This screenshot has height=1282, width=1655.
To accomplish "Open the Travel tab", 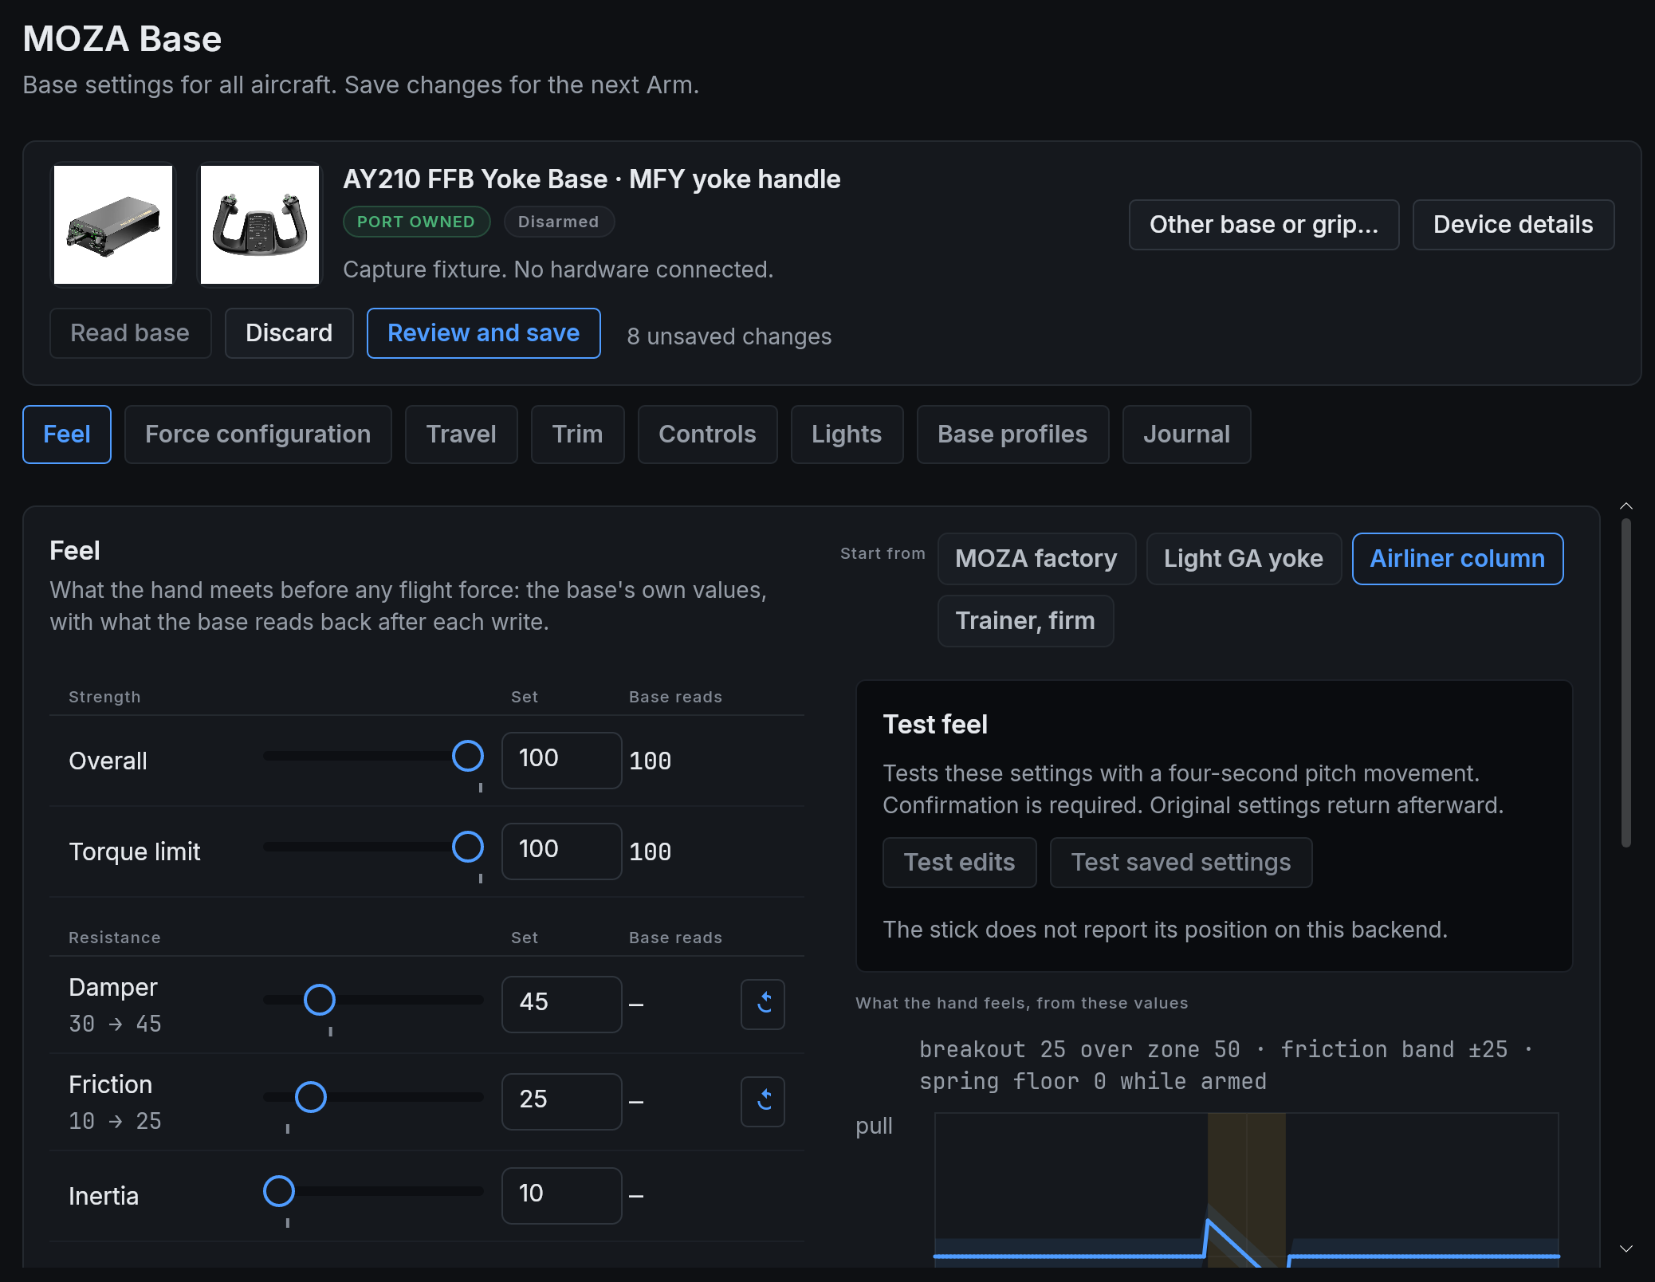I will point(462,435).
